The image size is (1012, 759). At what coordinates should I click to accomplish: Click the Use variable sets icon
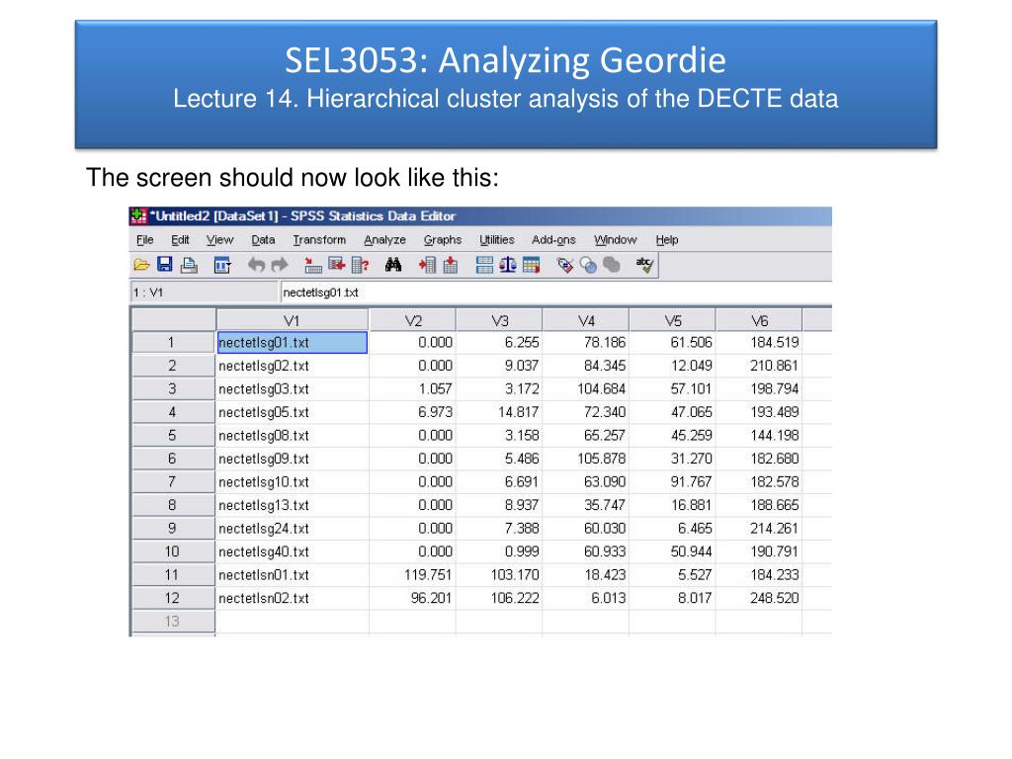[588, 265]
